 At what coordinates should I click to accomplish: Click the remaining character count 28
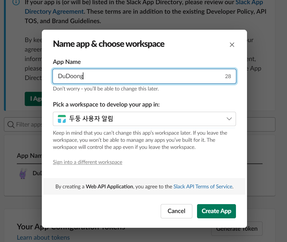pos(228,76)
